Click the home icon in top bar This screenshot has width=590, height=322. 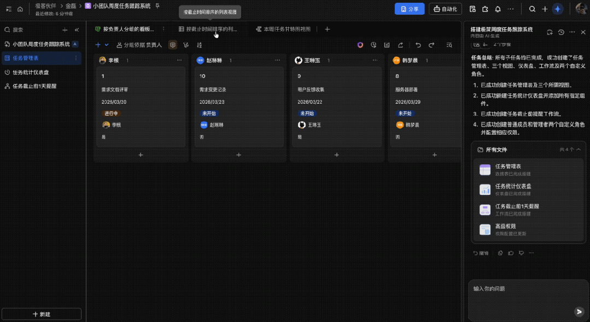click(20, 9)
